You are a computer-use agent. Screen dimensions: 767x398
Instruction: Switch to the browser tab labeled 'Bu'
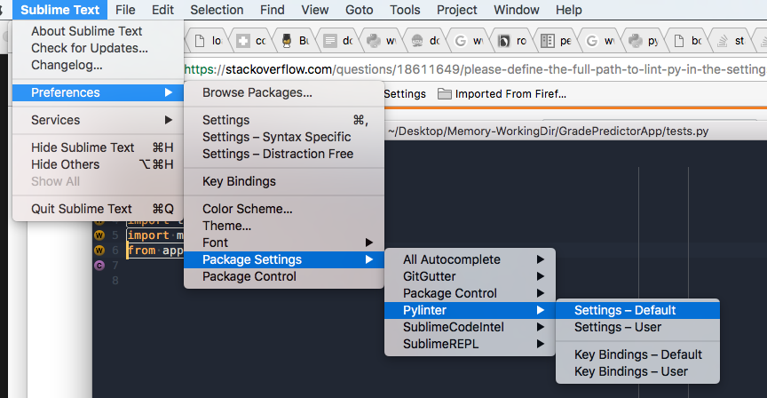(295, 41)
